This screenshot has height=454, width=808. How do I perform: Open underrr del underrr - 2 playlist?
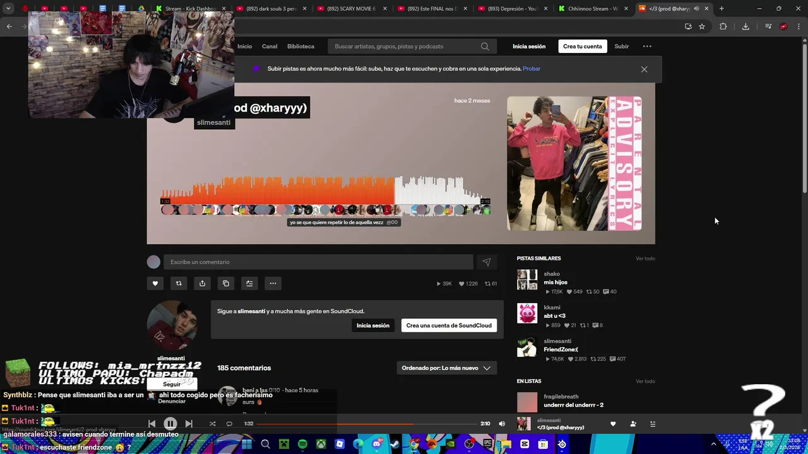point(573,405)
